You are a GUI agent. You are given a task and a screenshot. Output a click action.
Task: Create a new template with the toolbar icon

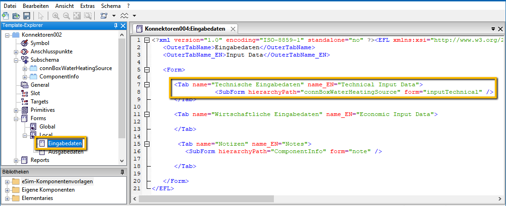click(x=5, y=15)
